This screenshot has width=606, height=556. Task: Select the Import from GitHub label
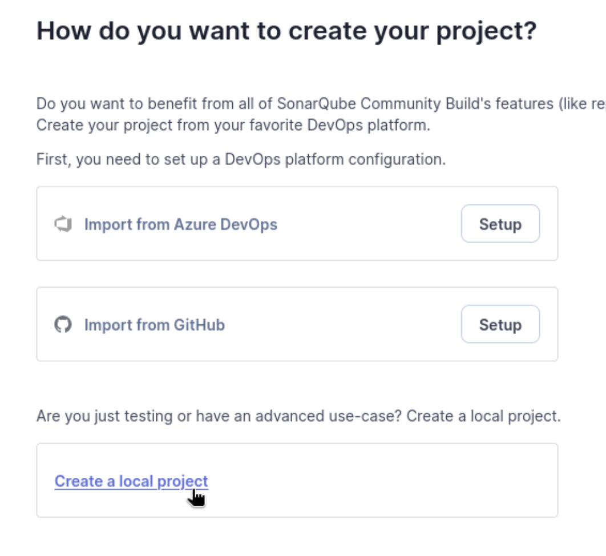tap(155, 325)
